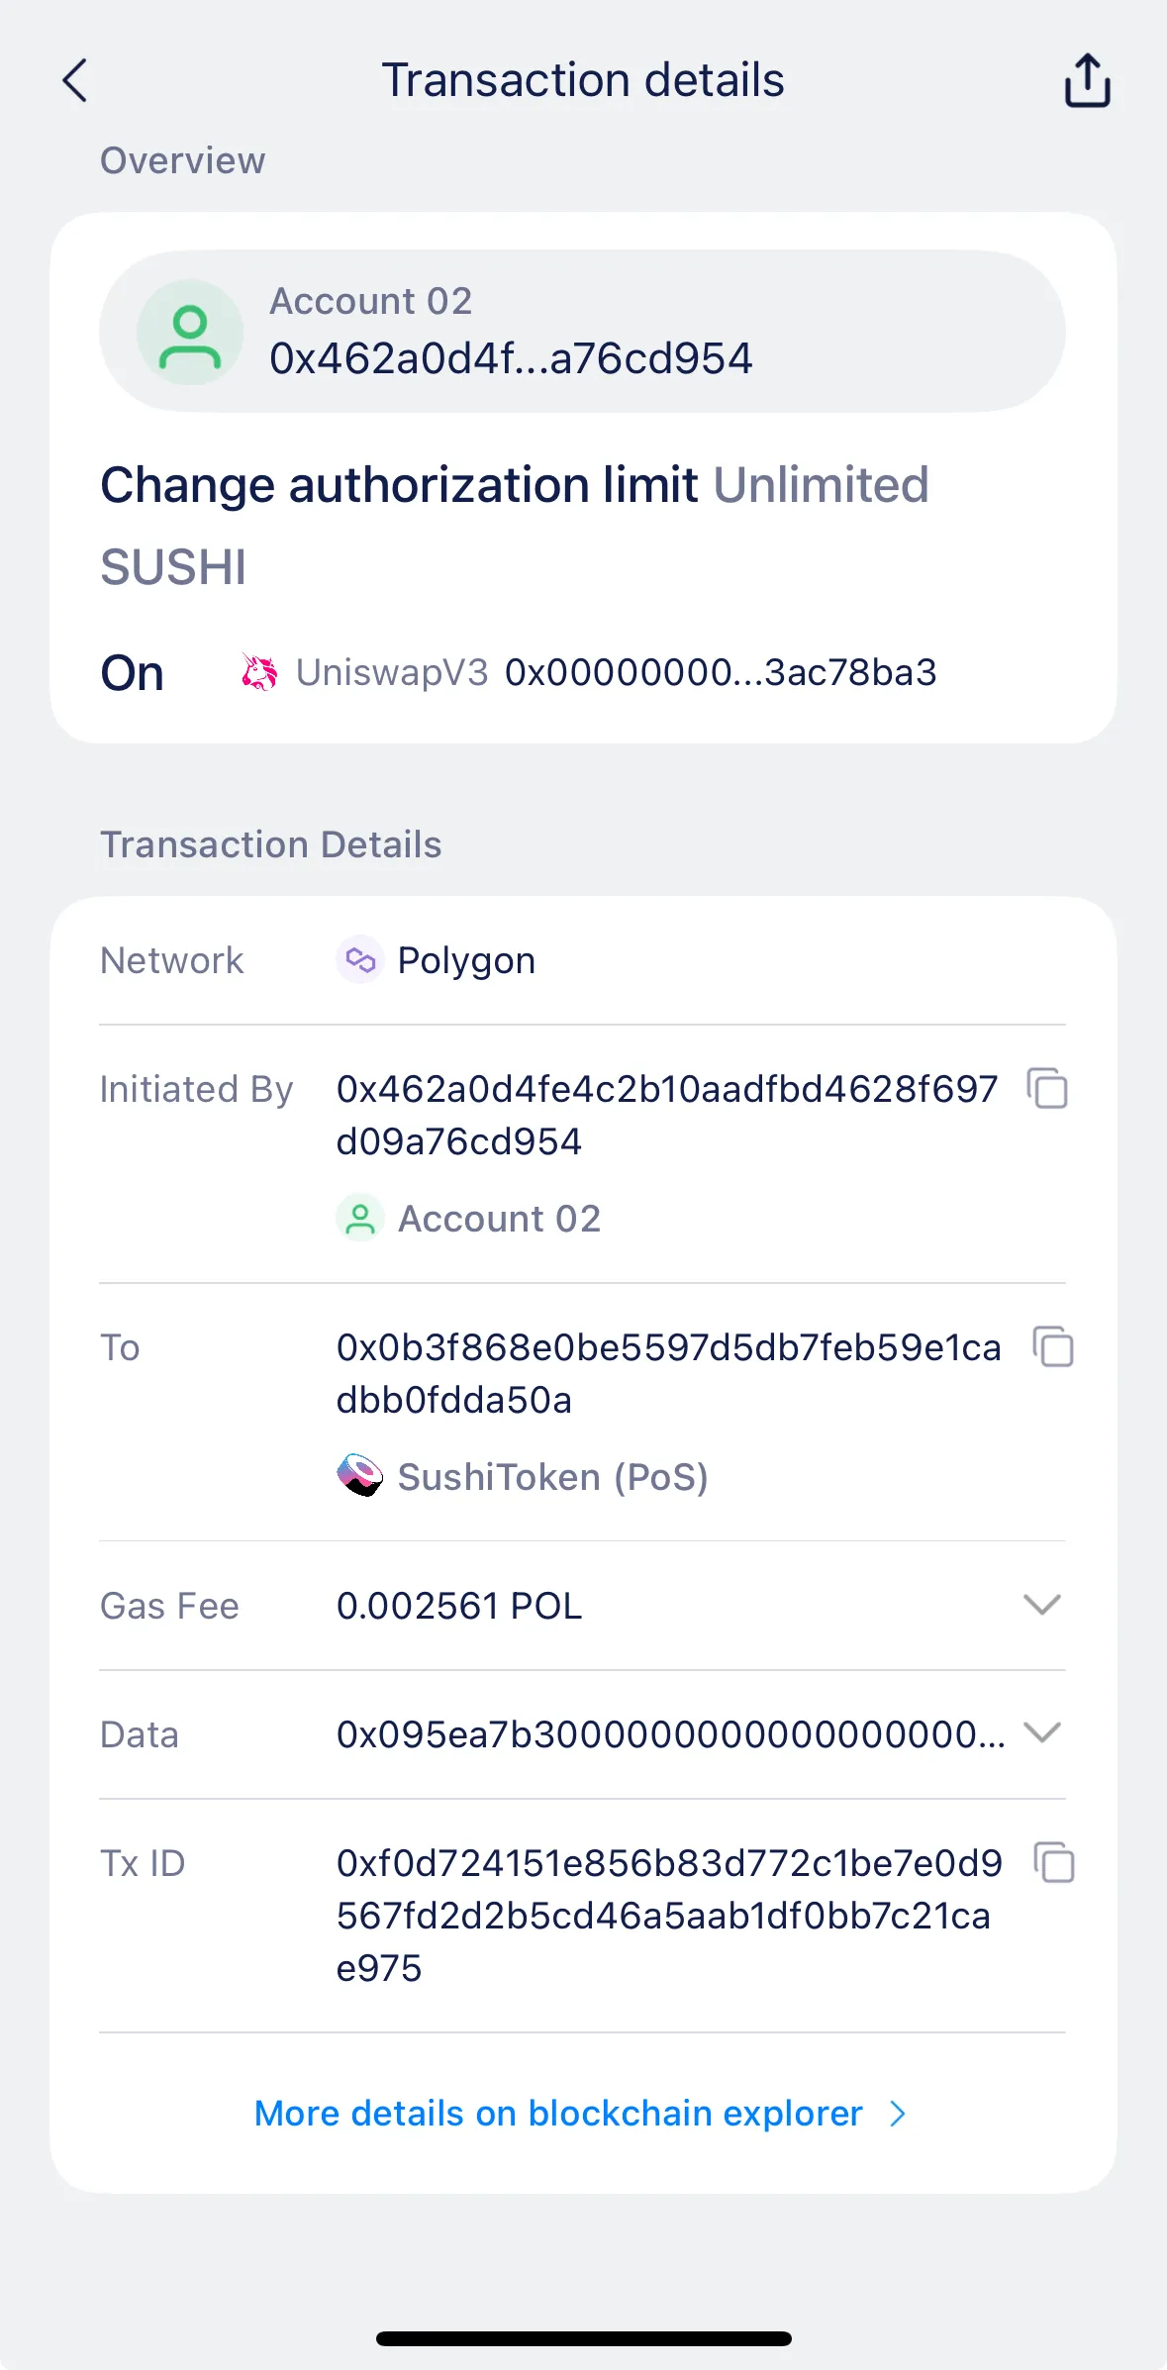Select the Transaction Details section header

click(x=270, y=843)
